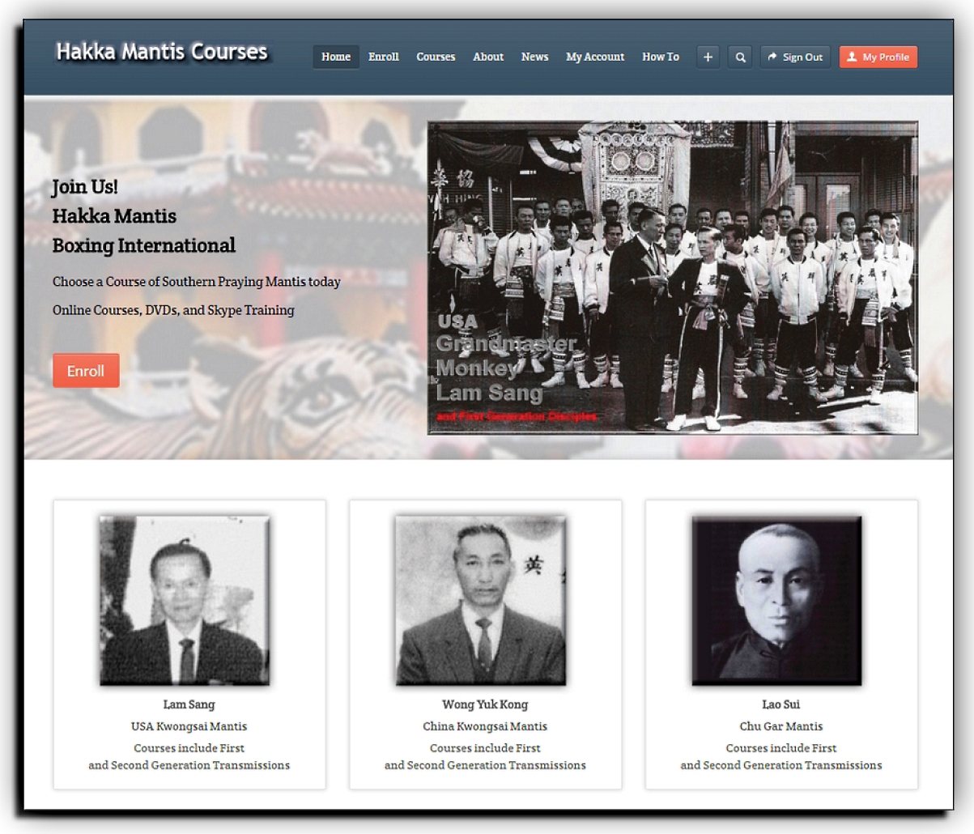Screen dimensions: 974x834
Task: Click the red Enroll button in the banner
Action: [x=86, y=371]
